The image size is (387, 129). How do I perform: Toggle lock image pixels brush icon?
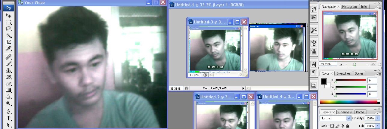337,126
